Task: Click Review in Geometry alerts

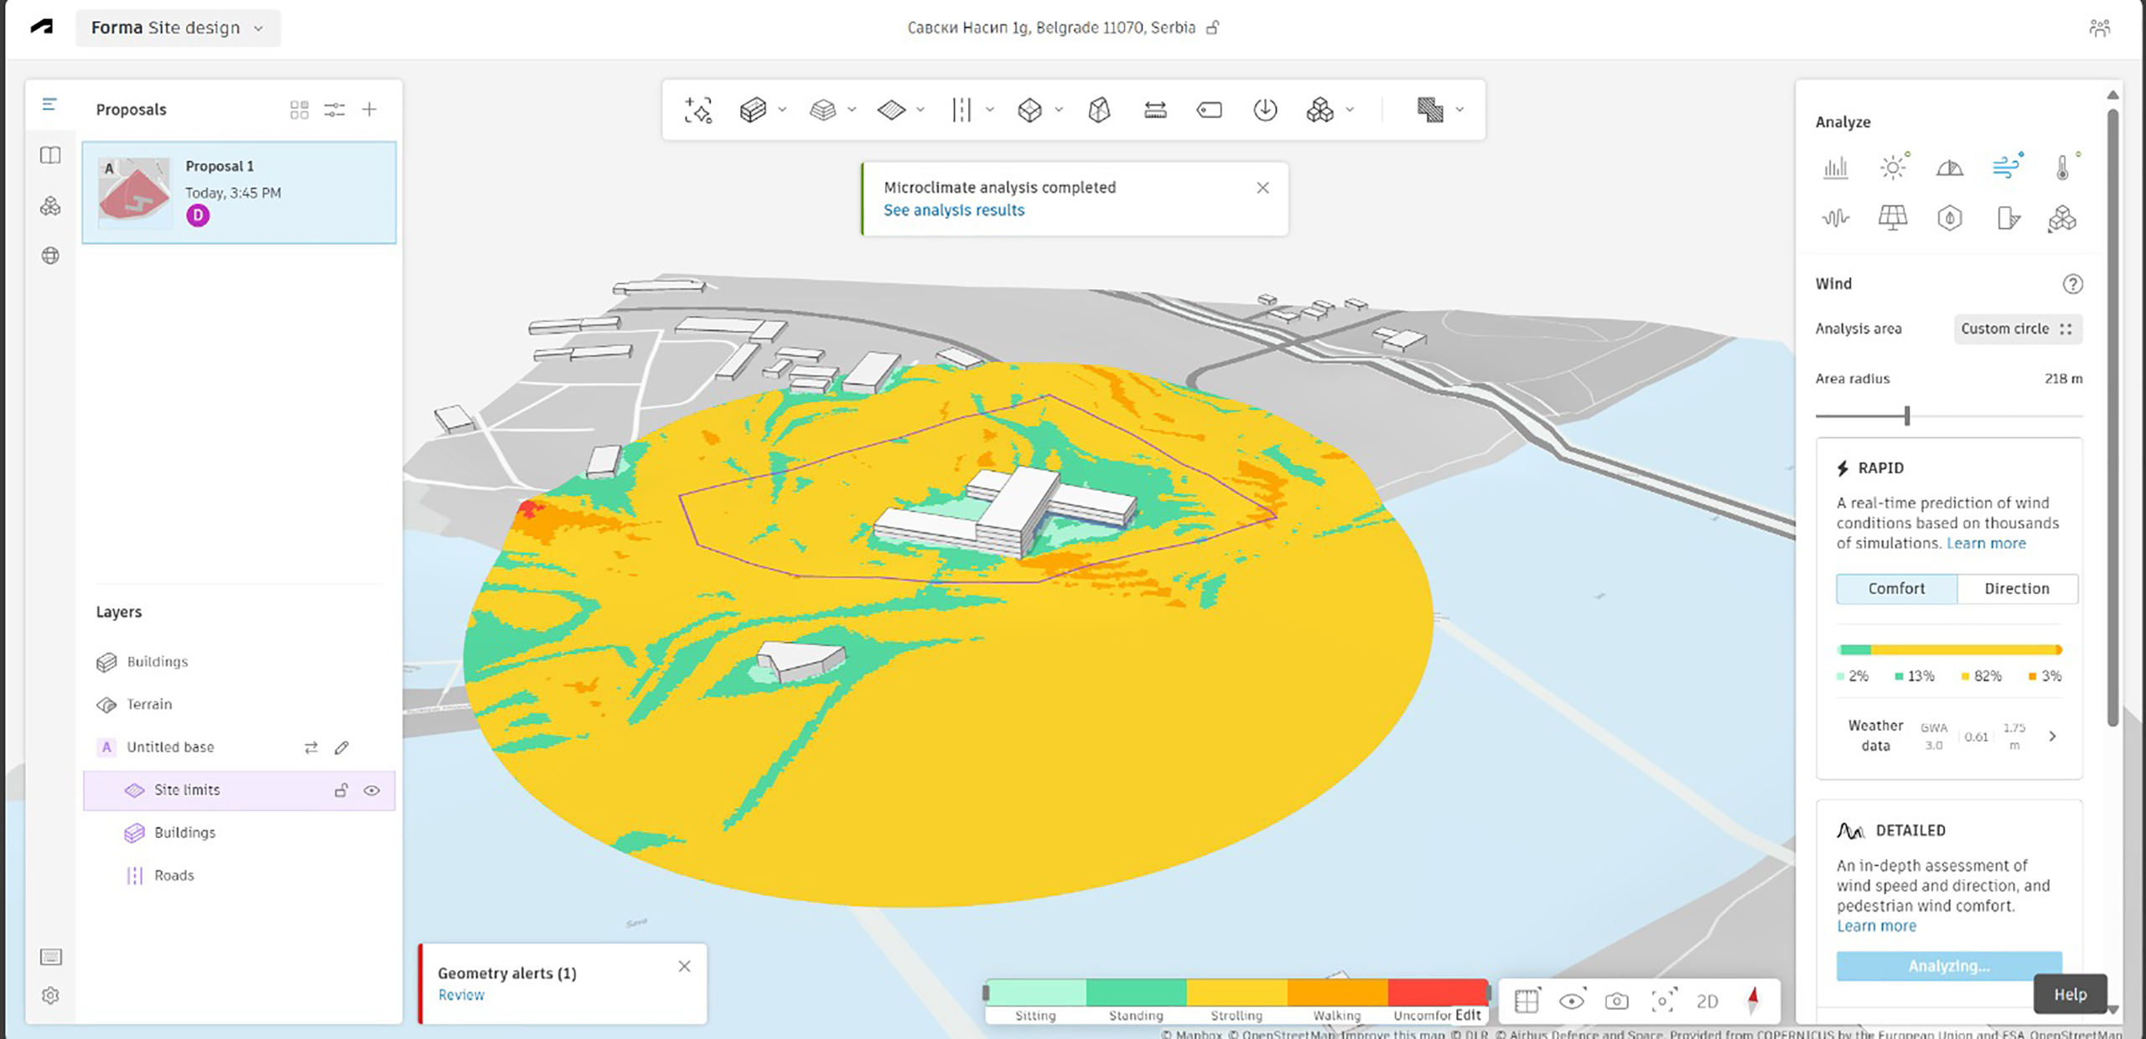Action: tap(461, 995)
